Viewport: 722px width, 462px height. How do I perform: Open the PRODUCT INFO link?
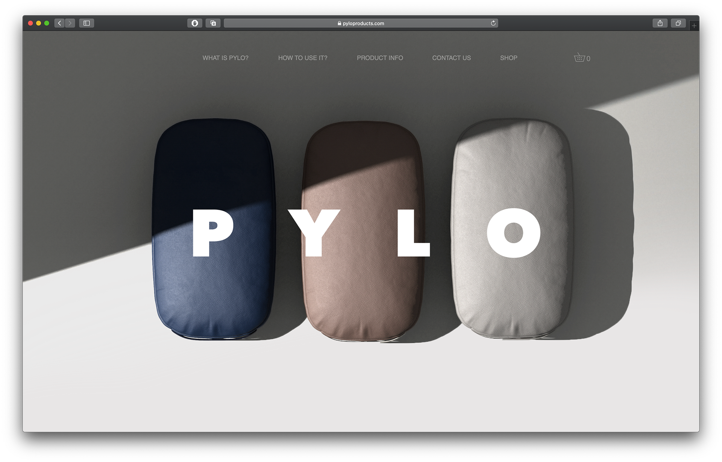pyautogui.click(x=380, y=58)
